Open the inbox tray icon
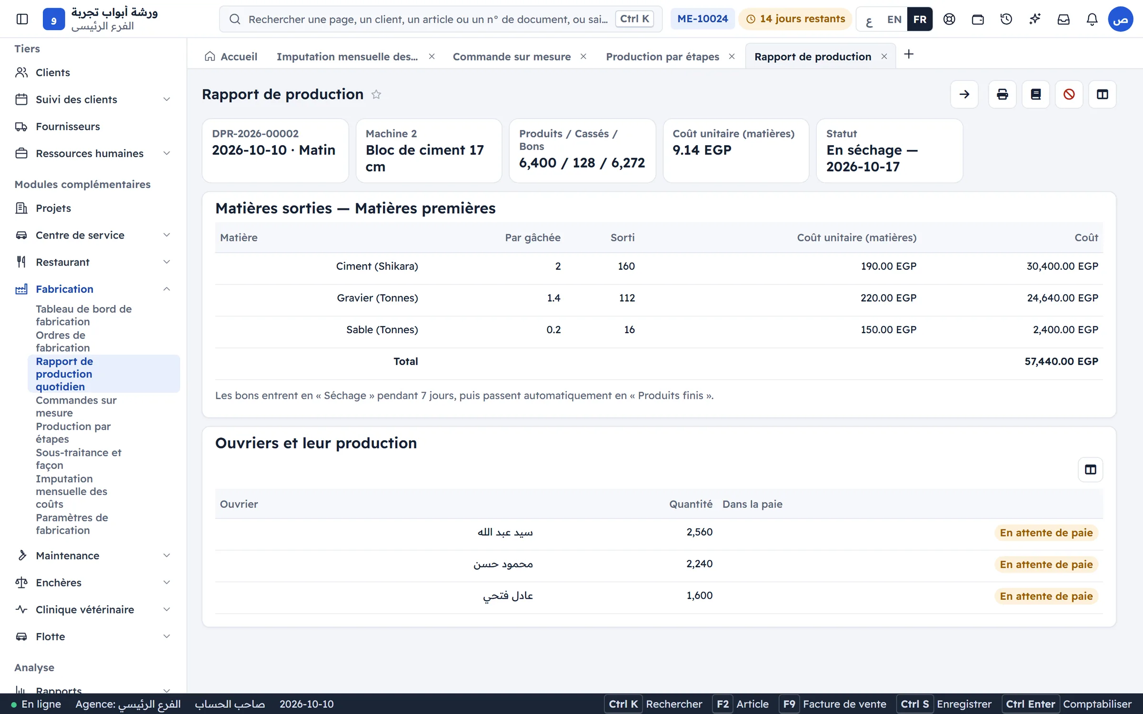Screen dimensions: 1143x714 pyautogui.click(x=1063, y=19)
